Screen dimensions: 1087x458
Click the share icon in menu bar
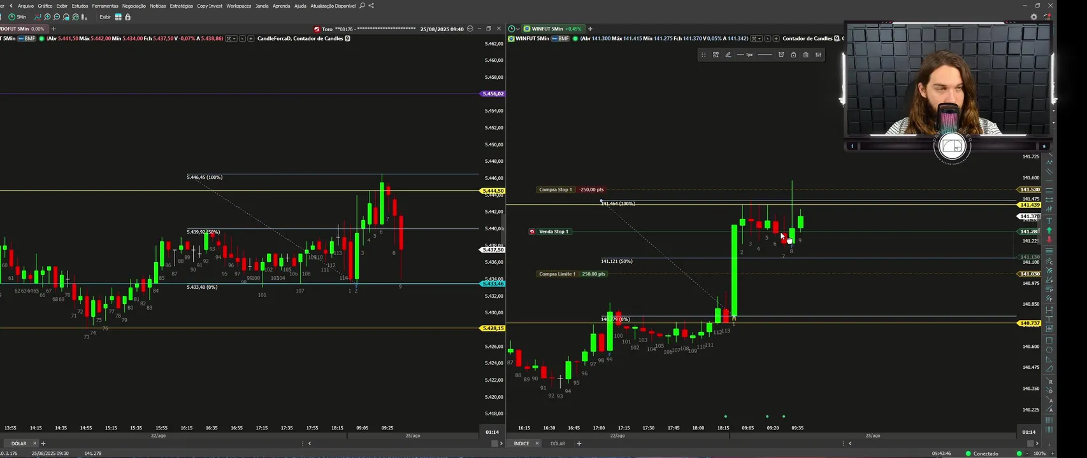click(x=371, y=6)
